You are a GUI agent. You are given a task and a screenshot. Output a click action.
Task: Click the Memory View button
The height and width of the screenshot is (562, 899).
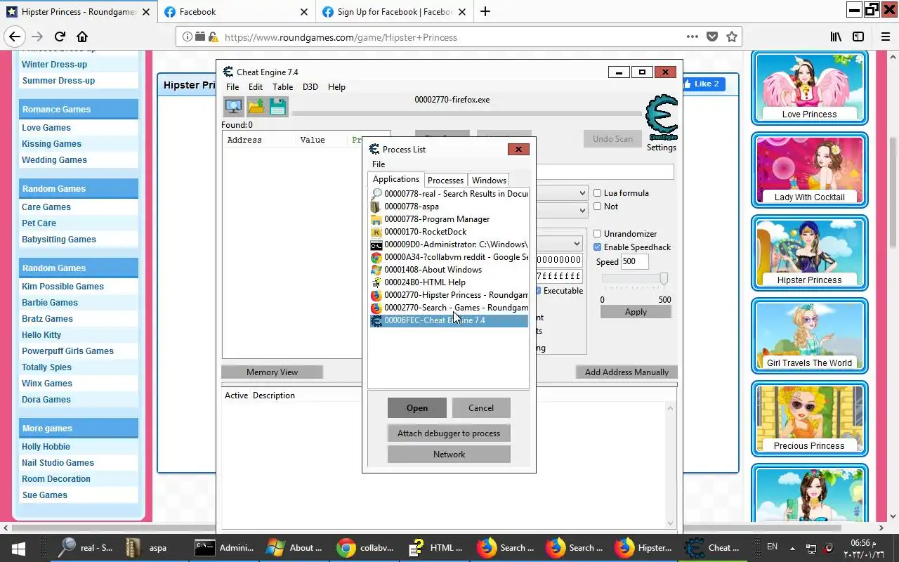click(272, 372)
